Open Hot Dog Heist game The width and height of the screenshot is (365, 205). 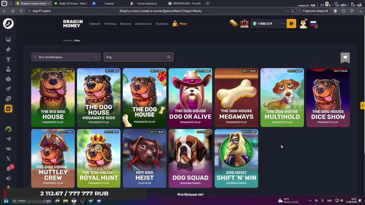tap(145, 159)
